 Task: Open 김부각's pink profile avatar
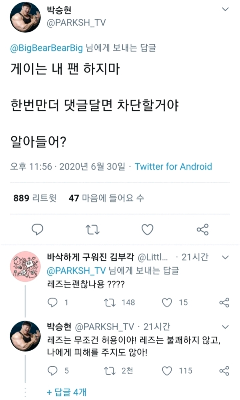coord(25,267)
